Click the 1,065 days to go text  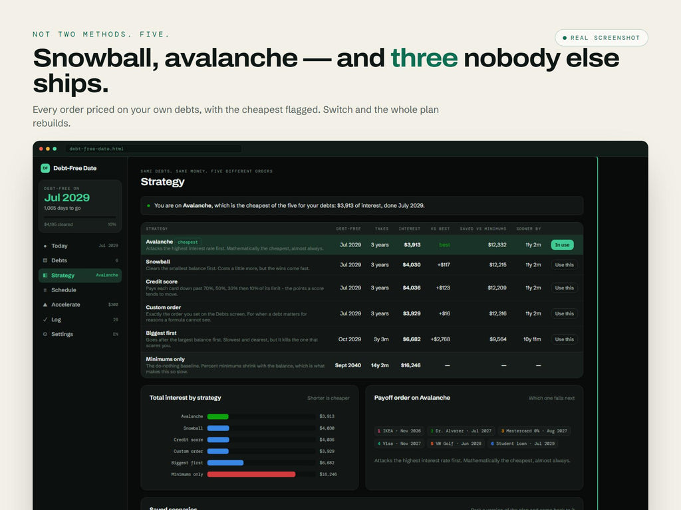coord(62,208)
